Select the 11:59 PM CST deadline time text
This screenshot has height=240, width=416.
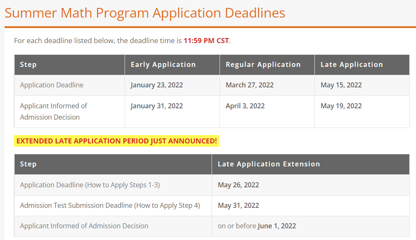click(206, 41)
